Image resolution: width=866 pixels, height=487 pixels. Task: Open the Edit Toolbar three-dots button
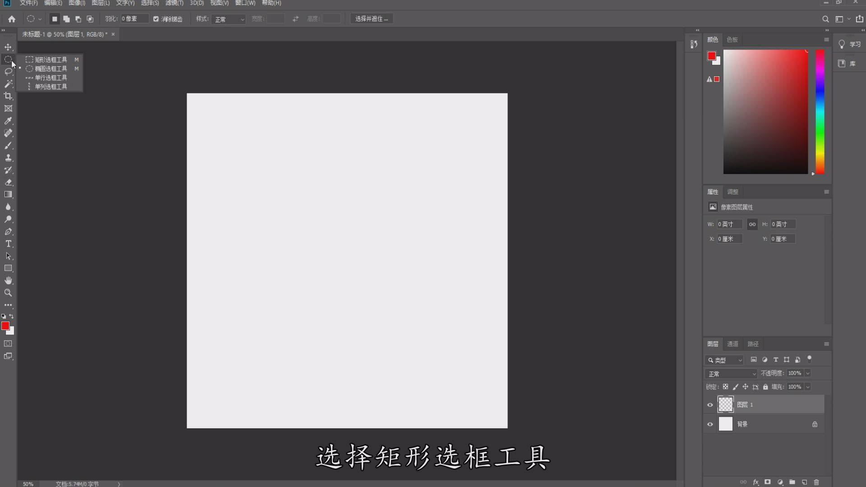click(x=8, y=305)
